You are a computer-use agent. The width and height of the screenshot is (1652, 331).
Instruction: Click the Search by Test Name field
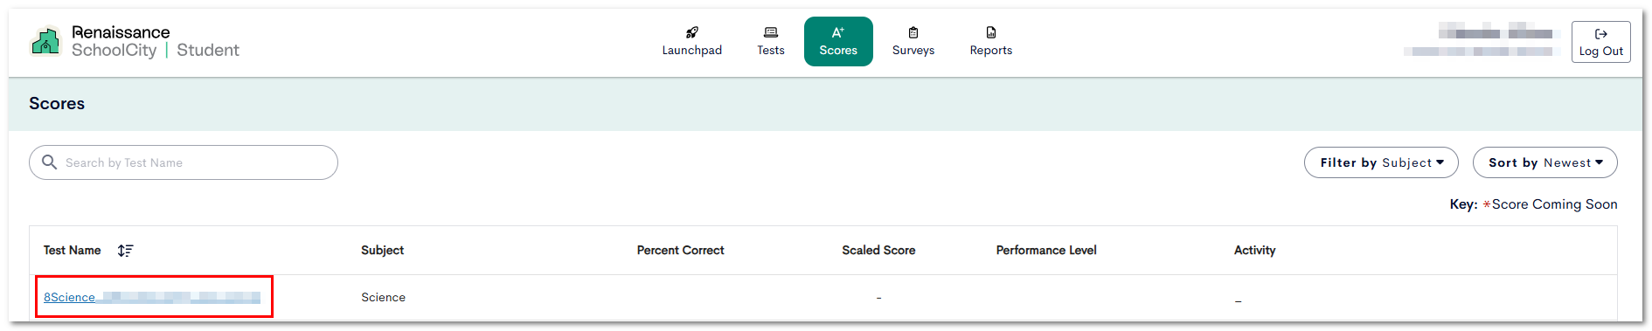(x=184, y=162)
